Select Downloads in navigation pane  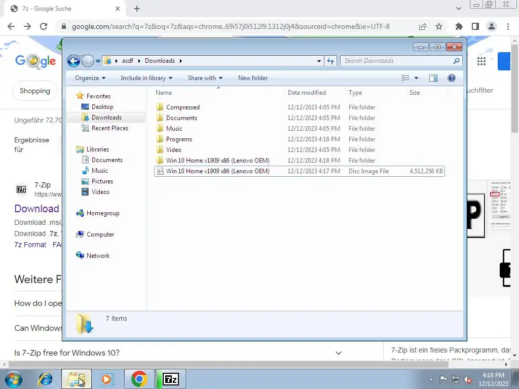[106, 118]
